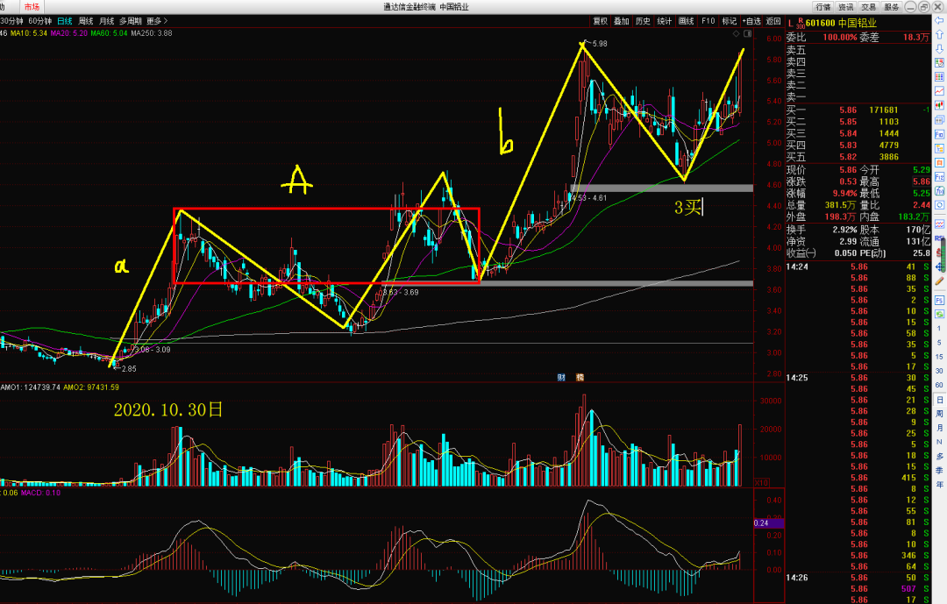The image size is (947, 604).
Task: Expand the 更多 > period options
Action: point(157,21)
